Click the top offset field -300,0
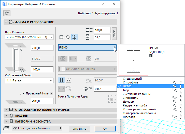 click(x=42, y=48)
